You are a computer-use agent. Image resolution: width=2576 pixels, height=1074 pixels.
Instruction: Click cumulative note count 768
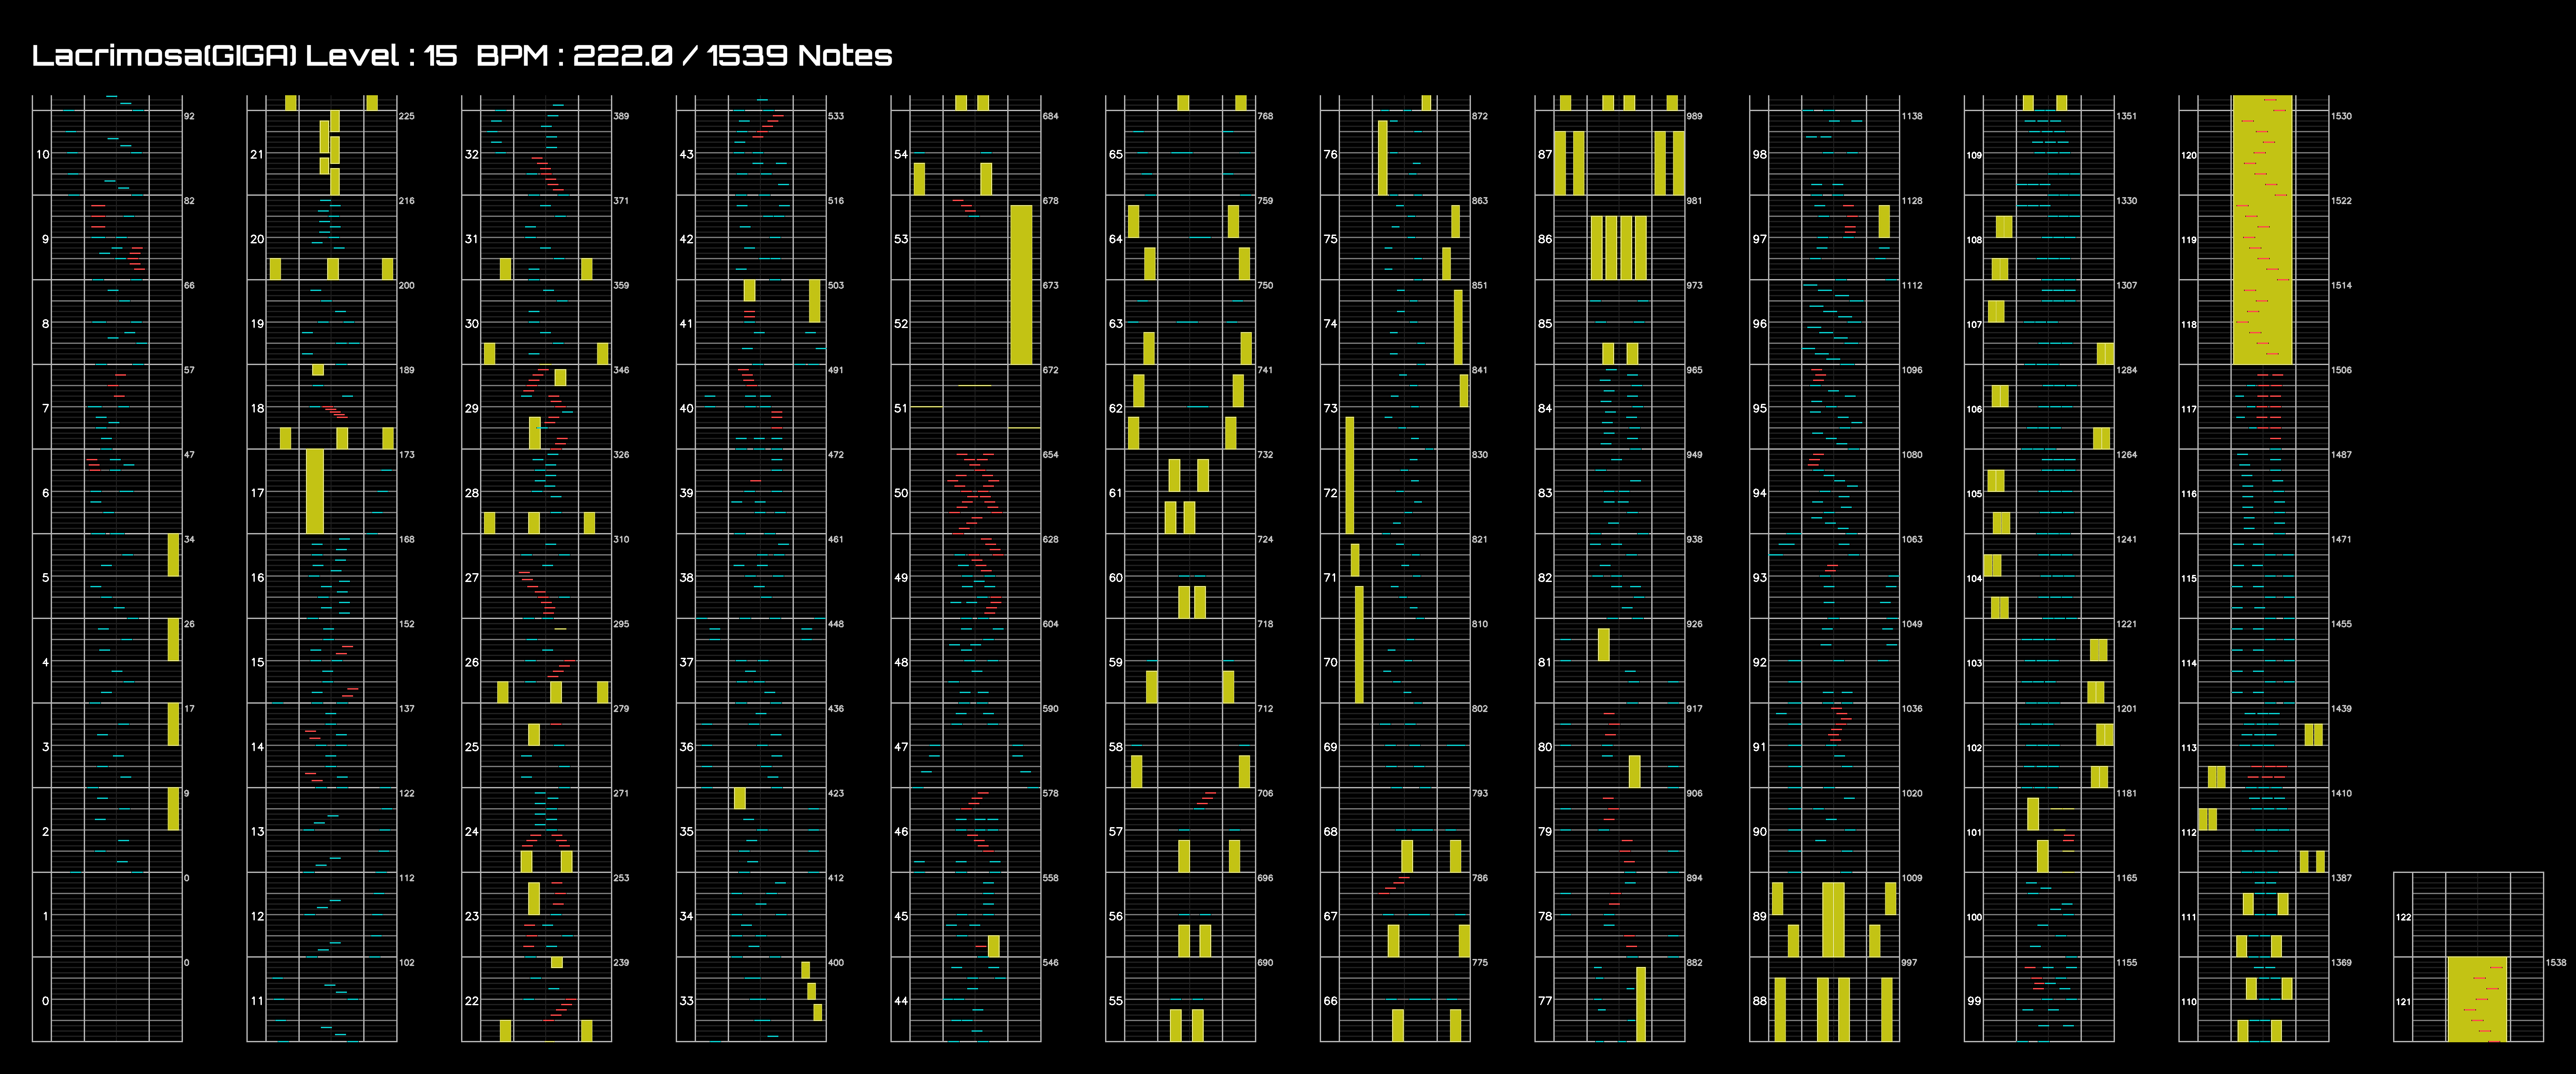coord(1265,116)
